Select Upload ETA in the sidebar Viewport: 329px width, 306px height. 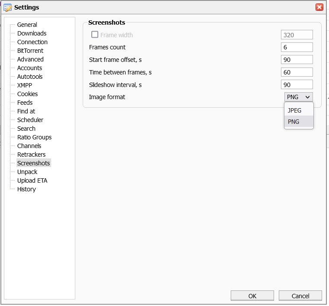[x=32, y=180]
